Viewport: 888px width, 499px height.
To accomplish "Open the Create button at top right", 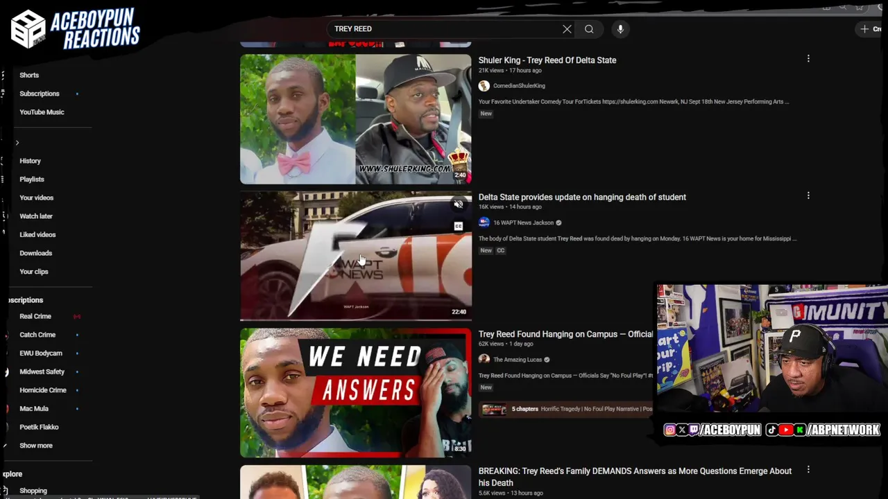I will coord(871,29).
